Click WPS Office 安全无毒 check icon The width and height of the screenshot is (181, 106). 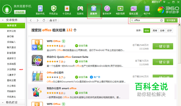76,46
